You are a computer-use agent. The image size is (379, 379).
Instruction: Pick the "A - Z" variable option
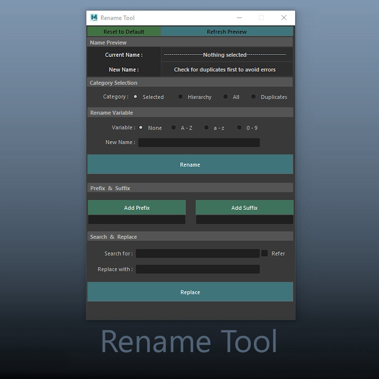[x=174, y=128]
